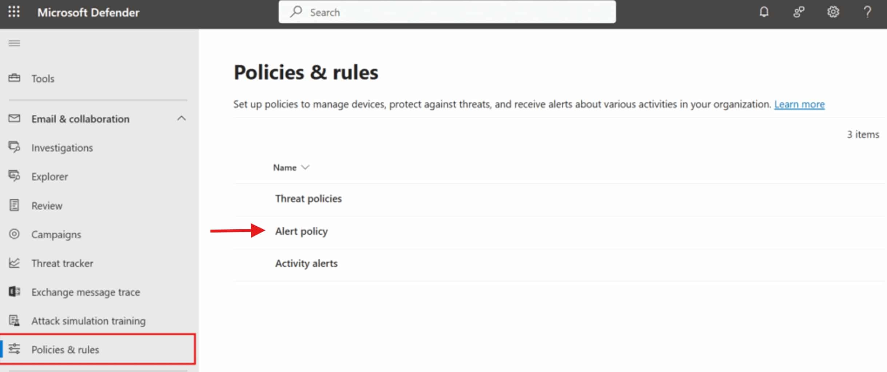
Task: Collapse the navigation with hamburger icon
Action: tap(14, 44)
